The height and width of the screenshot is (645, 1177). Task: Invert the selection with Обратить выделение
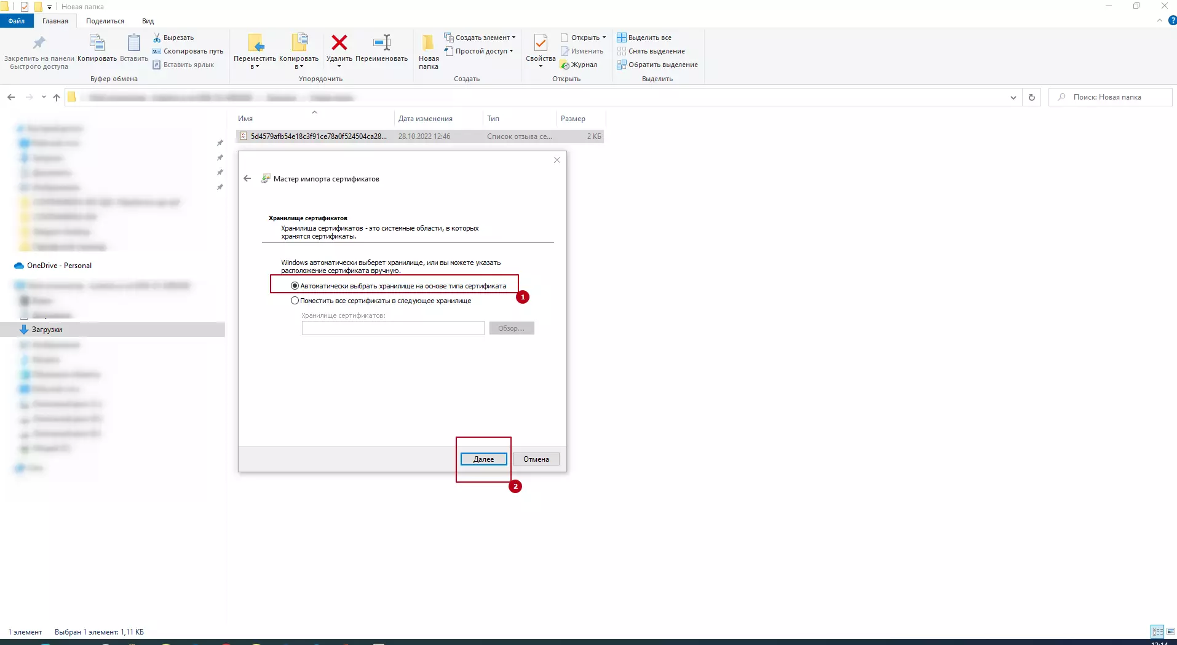pyautogui.click(x=657, y=65)
